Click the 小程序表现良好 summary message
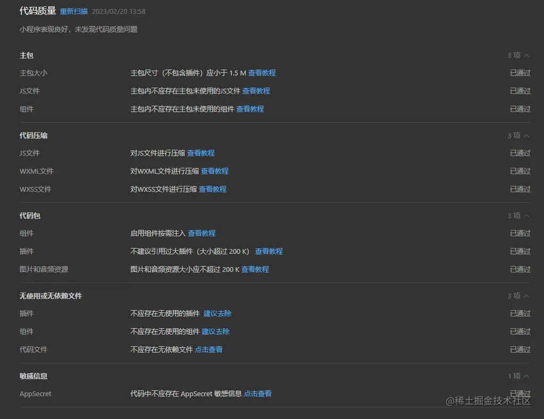 tap(78, 29)
